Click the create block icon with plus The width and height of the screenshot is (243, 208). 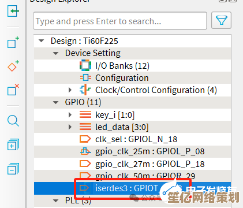(13, 42)
